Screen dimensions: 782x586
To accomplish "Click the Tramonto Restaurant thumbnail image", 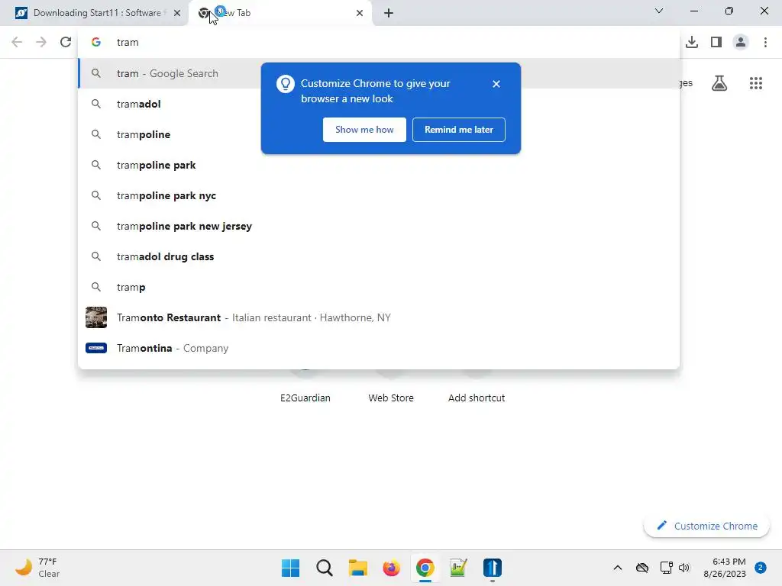I will pos(96,317).
